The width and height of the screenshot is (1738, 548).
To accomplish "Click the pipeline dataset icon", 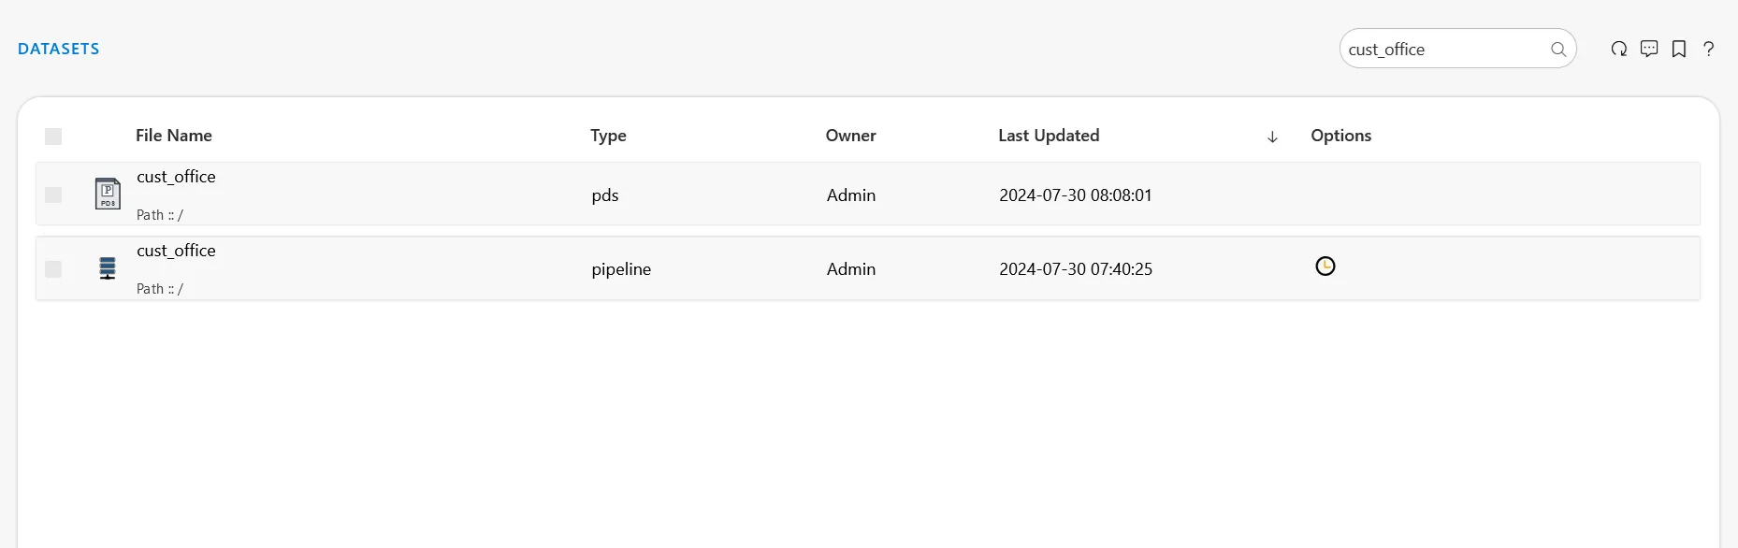I will coord(108,268).
